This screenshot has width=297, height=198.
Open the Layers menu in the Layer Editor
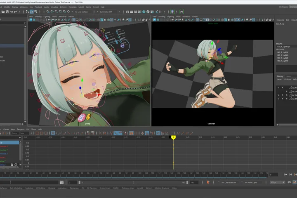[x=280, y=79]
